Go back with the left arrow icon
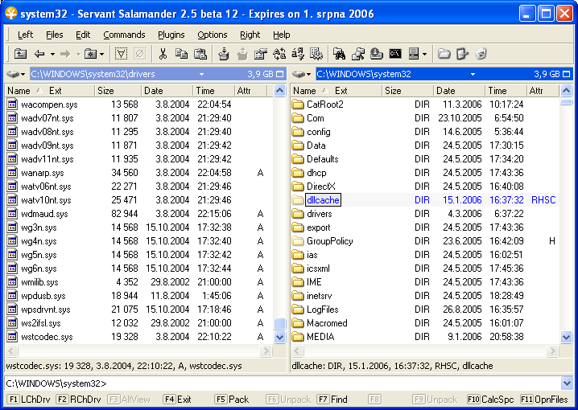Image resolution: width=578 pixels, height=410 pixels. tap(39, 54)
